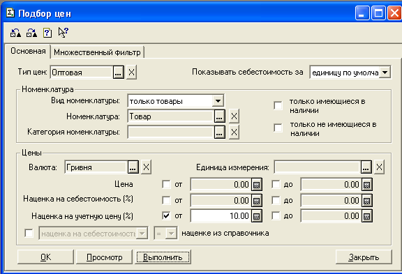
Task: Open calculator for Наценка на учетную цену до
Action: click(x=367, y=216)
